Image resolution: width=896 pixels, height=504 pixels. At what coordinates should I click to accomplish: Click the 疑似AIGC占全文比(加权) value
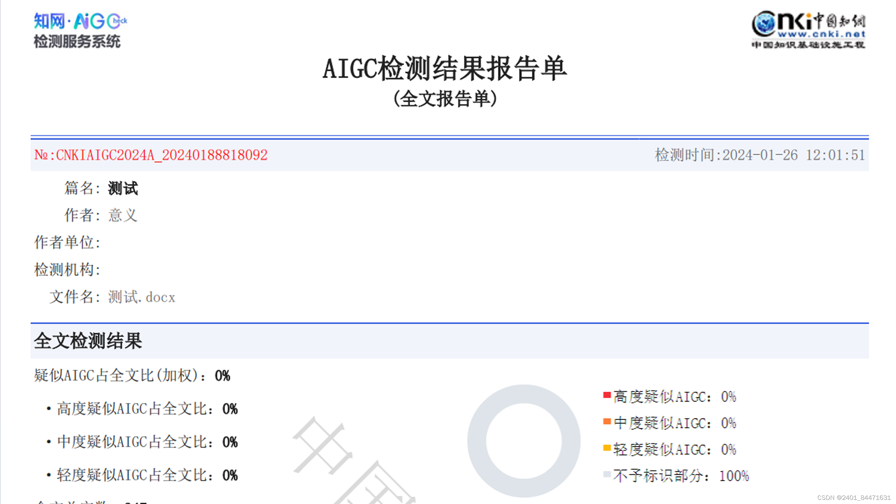pyautogui.click(x=222, y=376)
